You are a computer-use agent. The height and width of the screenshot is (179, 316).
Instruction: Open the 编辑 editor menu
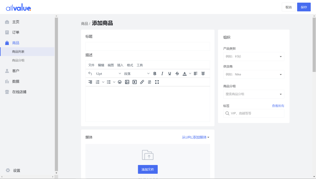tap(101, 65)
